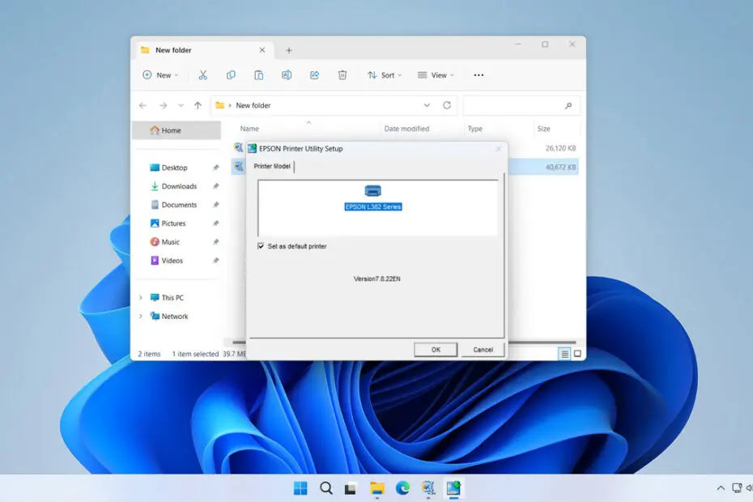Viewport: 753px width, 502px height.
Task: Select the EPSON L382 Series printer icon
Action: tap(372, 191)
